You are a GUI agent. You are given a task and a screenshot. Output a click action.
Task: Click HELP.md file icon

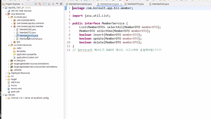point(9,82)
